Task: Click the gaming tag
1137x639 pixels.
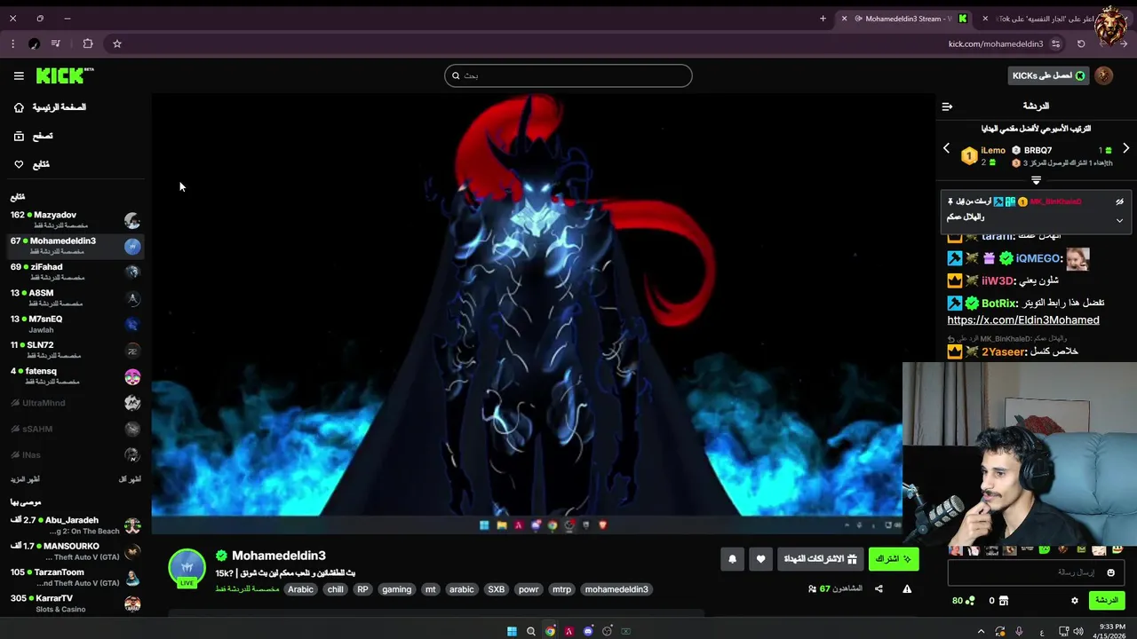Action: [x=396, y=589]
